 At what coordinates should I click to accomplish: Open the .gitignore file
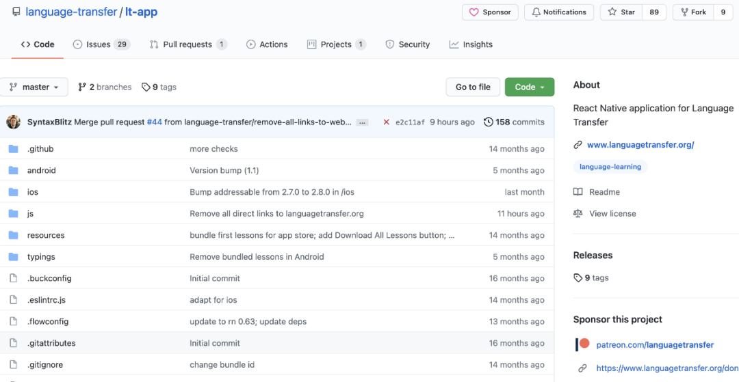pos(45,365)
